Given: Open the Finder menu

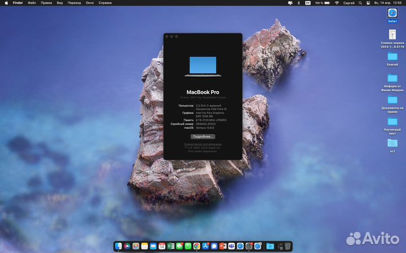Looking at the screenshot, I should (x=18, y=3).
